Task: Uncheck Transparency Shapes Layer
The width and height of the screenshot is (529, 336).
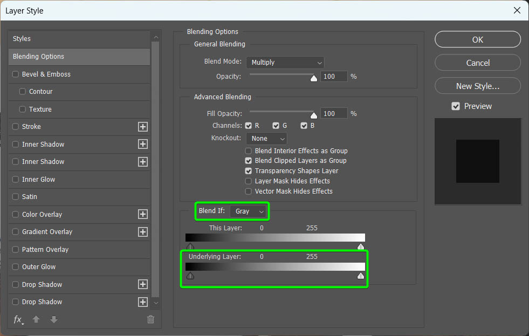Action: click(249, 171)
